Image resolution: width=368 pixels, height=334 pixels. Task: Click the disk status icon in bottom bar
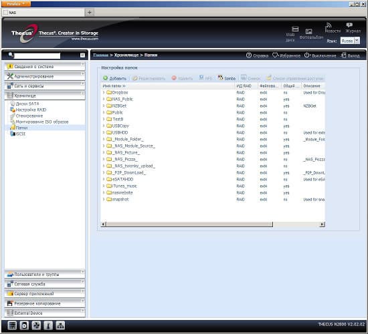click(24, 325)
